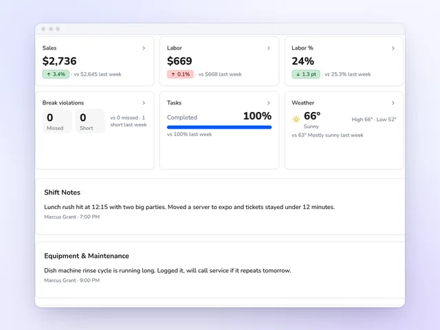Click 'Marcus Grant · 7:00 PM' byline

71,217
